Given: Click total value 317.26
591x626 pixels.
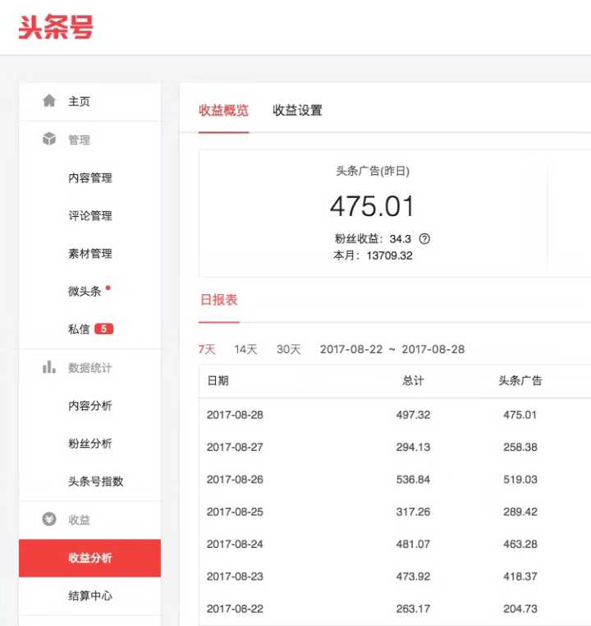Looking at the screenshot, I should pos(413,512).
